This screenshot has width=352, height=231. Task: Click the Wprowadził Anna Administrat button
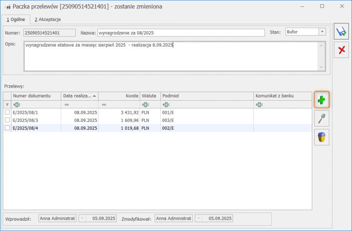57,218
